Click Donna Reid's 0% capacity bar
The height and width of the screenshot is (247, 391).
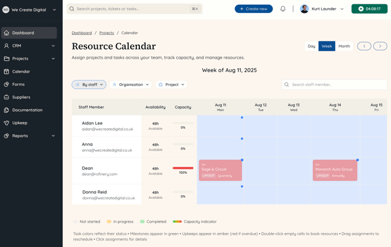(x=183, y=192)
